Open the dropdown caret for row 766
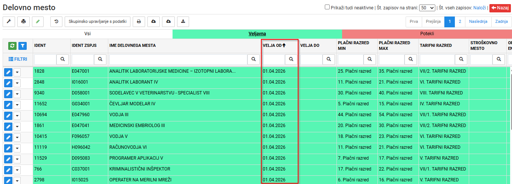The image size is (512, 184). [x=17, y=170]
